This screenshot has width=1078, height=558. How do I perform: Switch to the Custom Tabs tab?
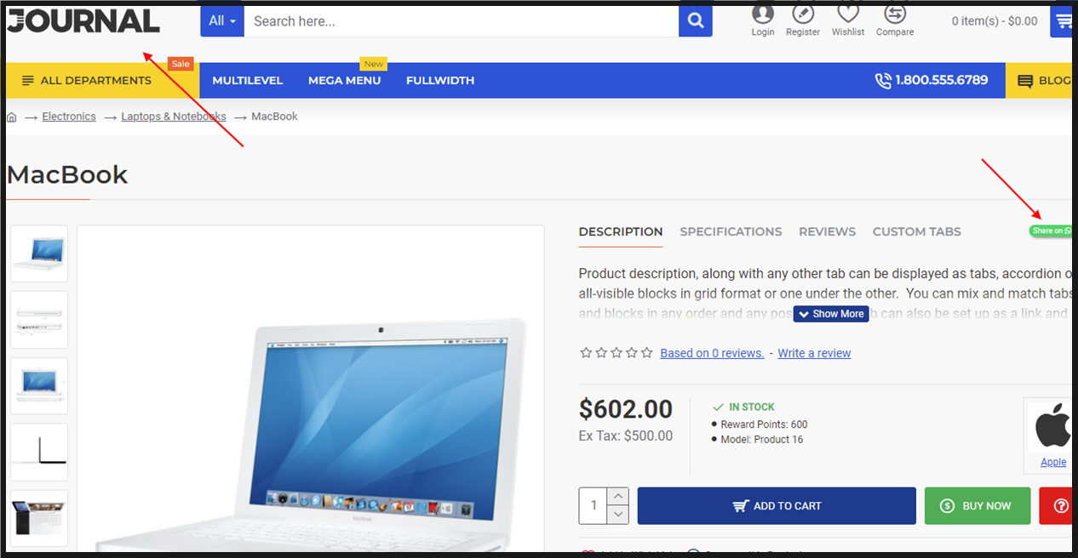tap(917, 231)
